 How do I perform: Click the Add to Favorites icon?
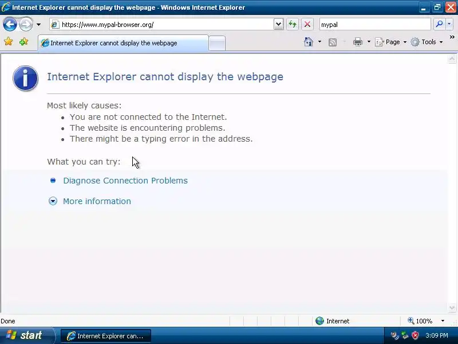[23, 42]
